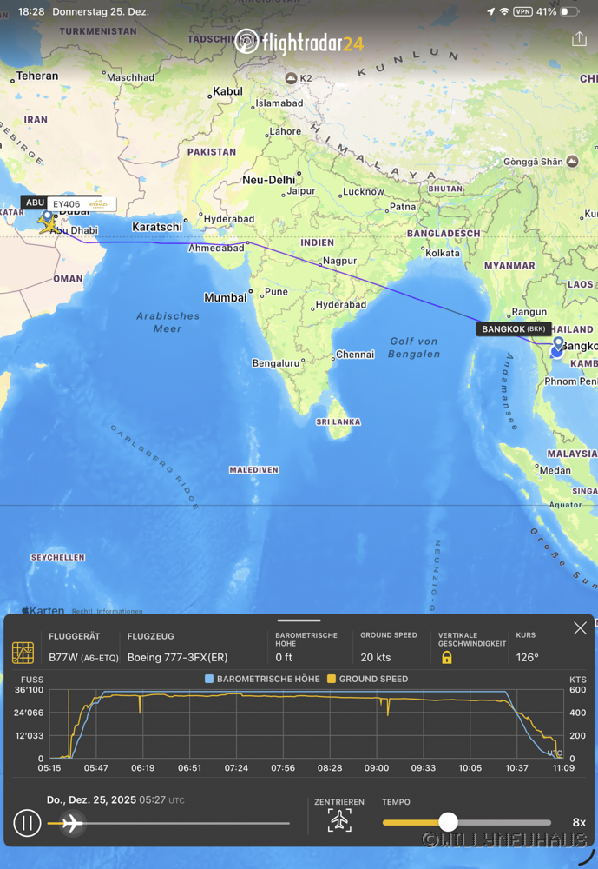Tap the Wi-Fi status icon
The image size is (598, 869).
pos(504,11)
